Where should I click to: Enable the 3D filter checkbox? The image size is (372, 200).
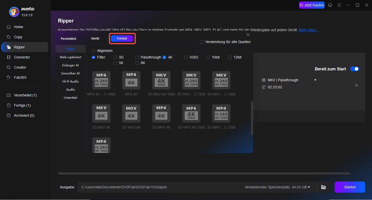[115, 57]
